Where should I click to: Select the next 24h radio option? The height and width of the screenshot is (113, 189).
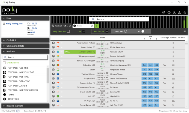125,31
